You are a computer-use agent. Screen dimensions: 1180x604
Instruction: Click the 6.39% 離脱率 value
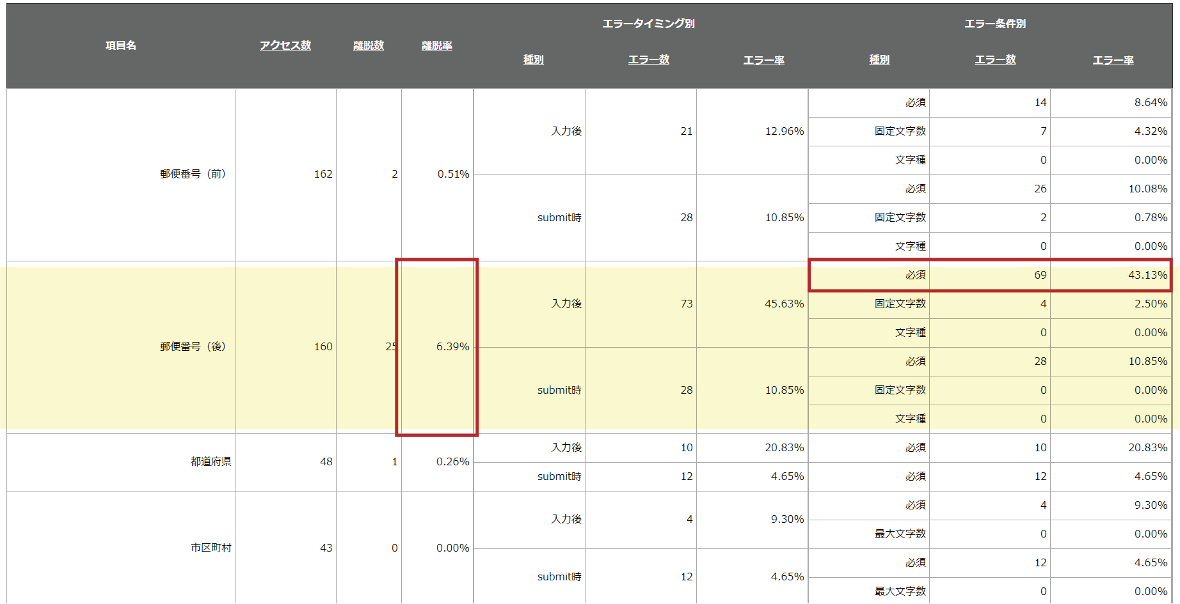453,346
